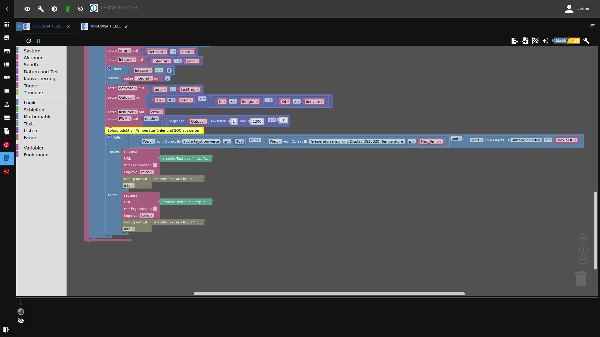The height and width of the screenshot is (337, 600).
Task: Click the import blocks icon
Action: tap(525, 41)
